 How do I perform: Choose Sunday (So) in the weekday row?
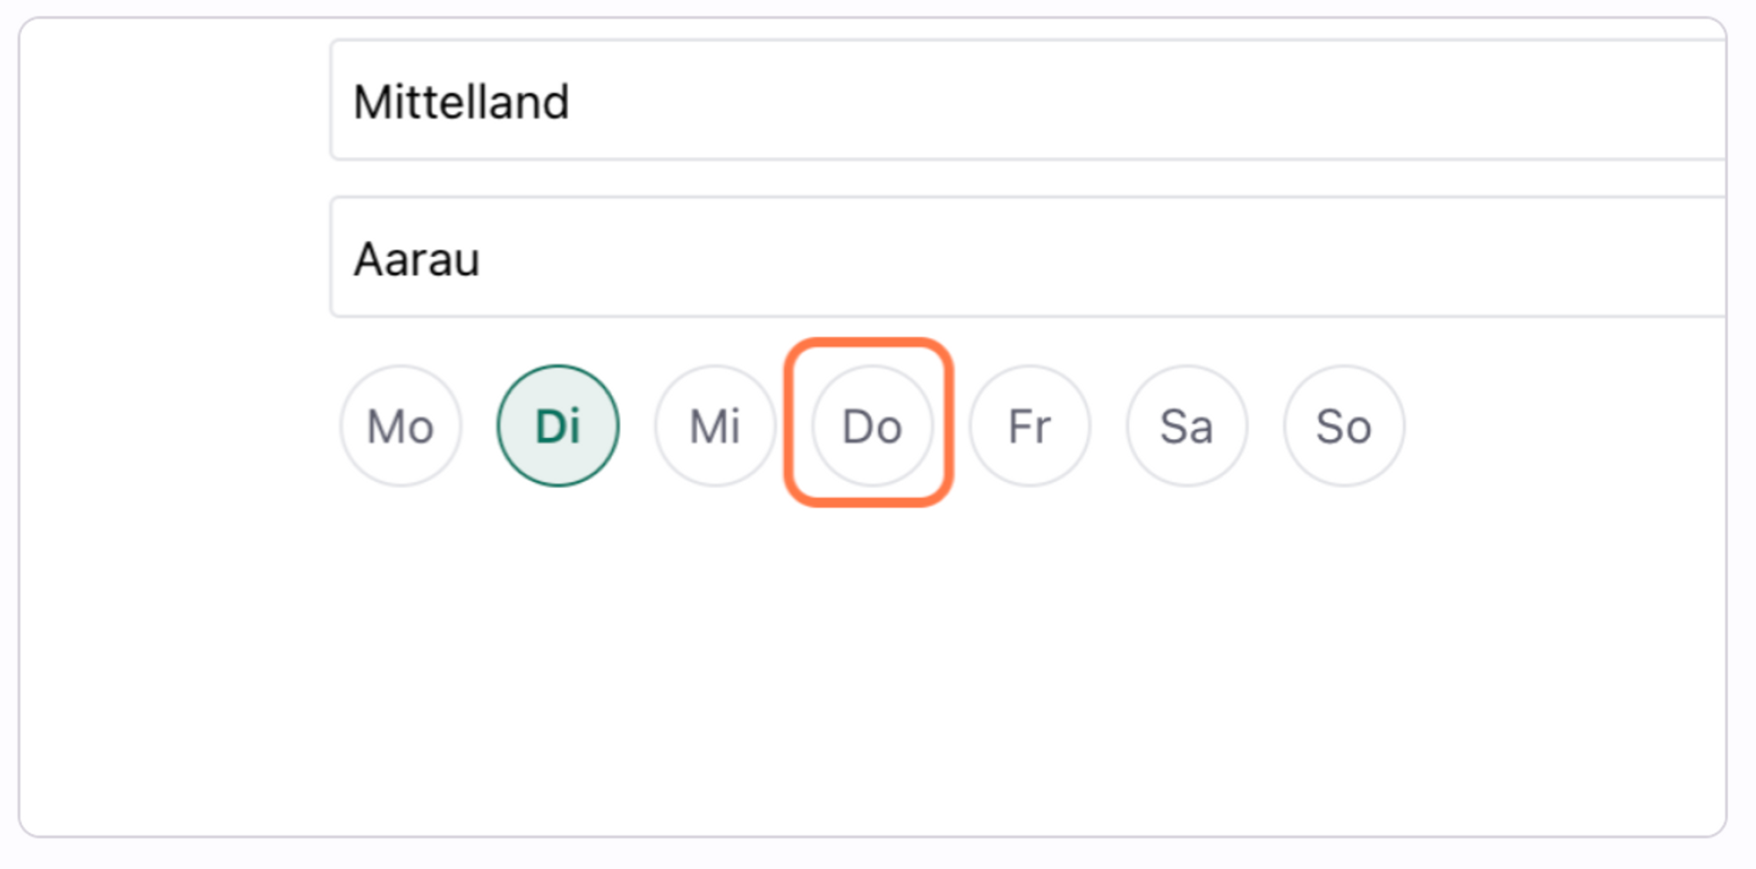tap(1343, 427)
